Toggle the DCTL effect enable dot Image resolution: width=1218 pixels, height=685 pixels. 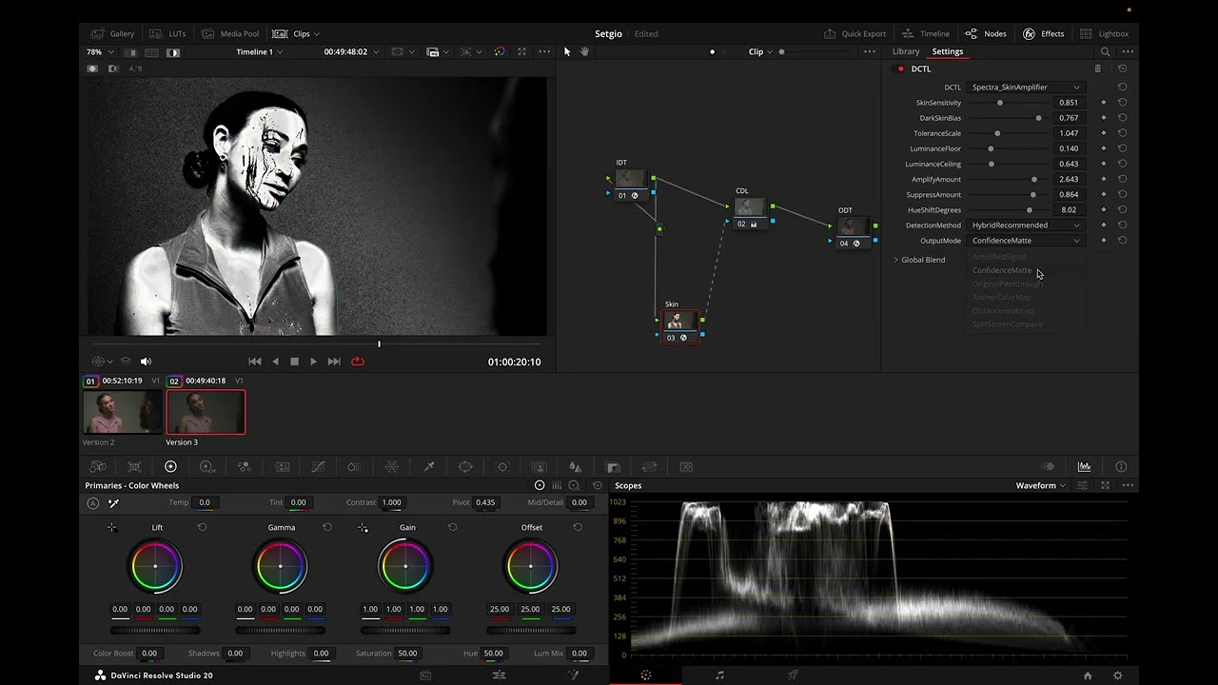tap(900, 68)
